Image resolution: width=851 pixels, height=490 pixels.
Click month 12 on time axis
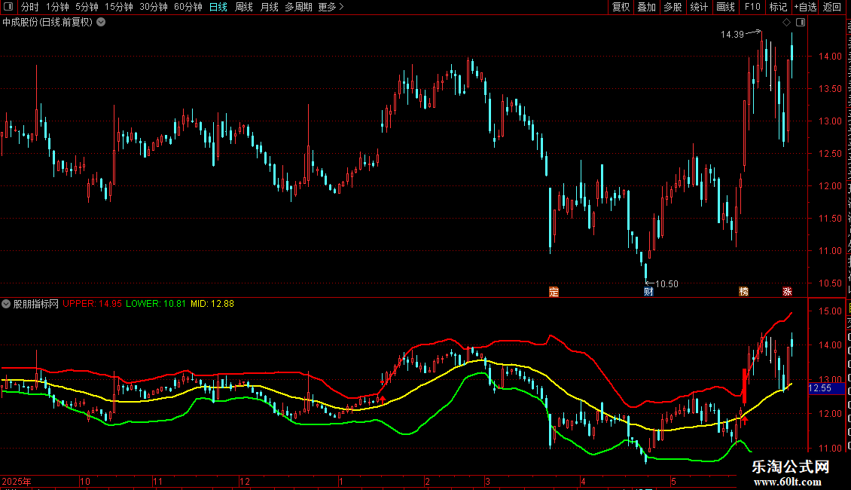point(245,481)
